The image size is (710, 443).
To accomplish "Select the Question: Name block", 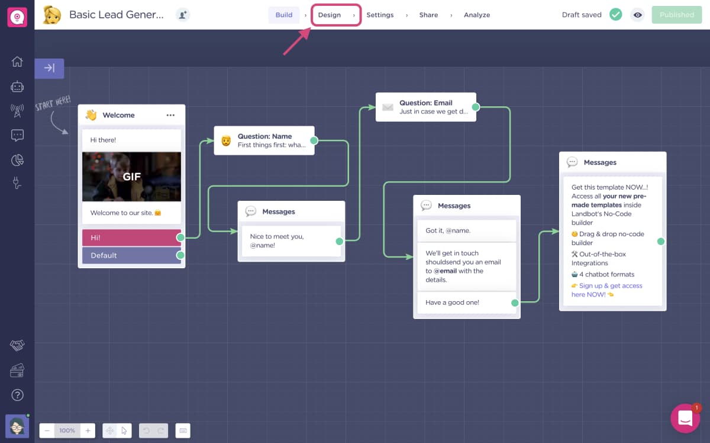I will (x=264, y=141).
